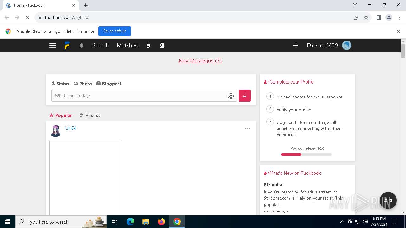The height and width of the screenshot is (228, 406).
Task: Open Chrome three-dot menu
Action: tap(399, 18)
